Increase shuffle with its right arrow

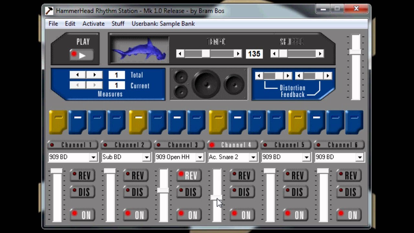pos(320,54)
